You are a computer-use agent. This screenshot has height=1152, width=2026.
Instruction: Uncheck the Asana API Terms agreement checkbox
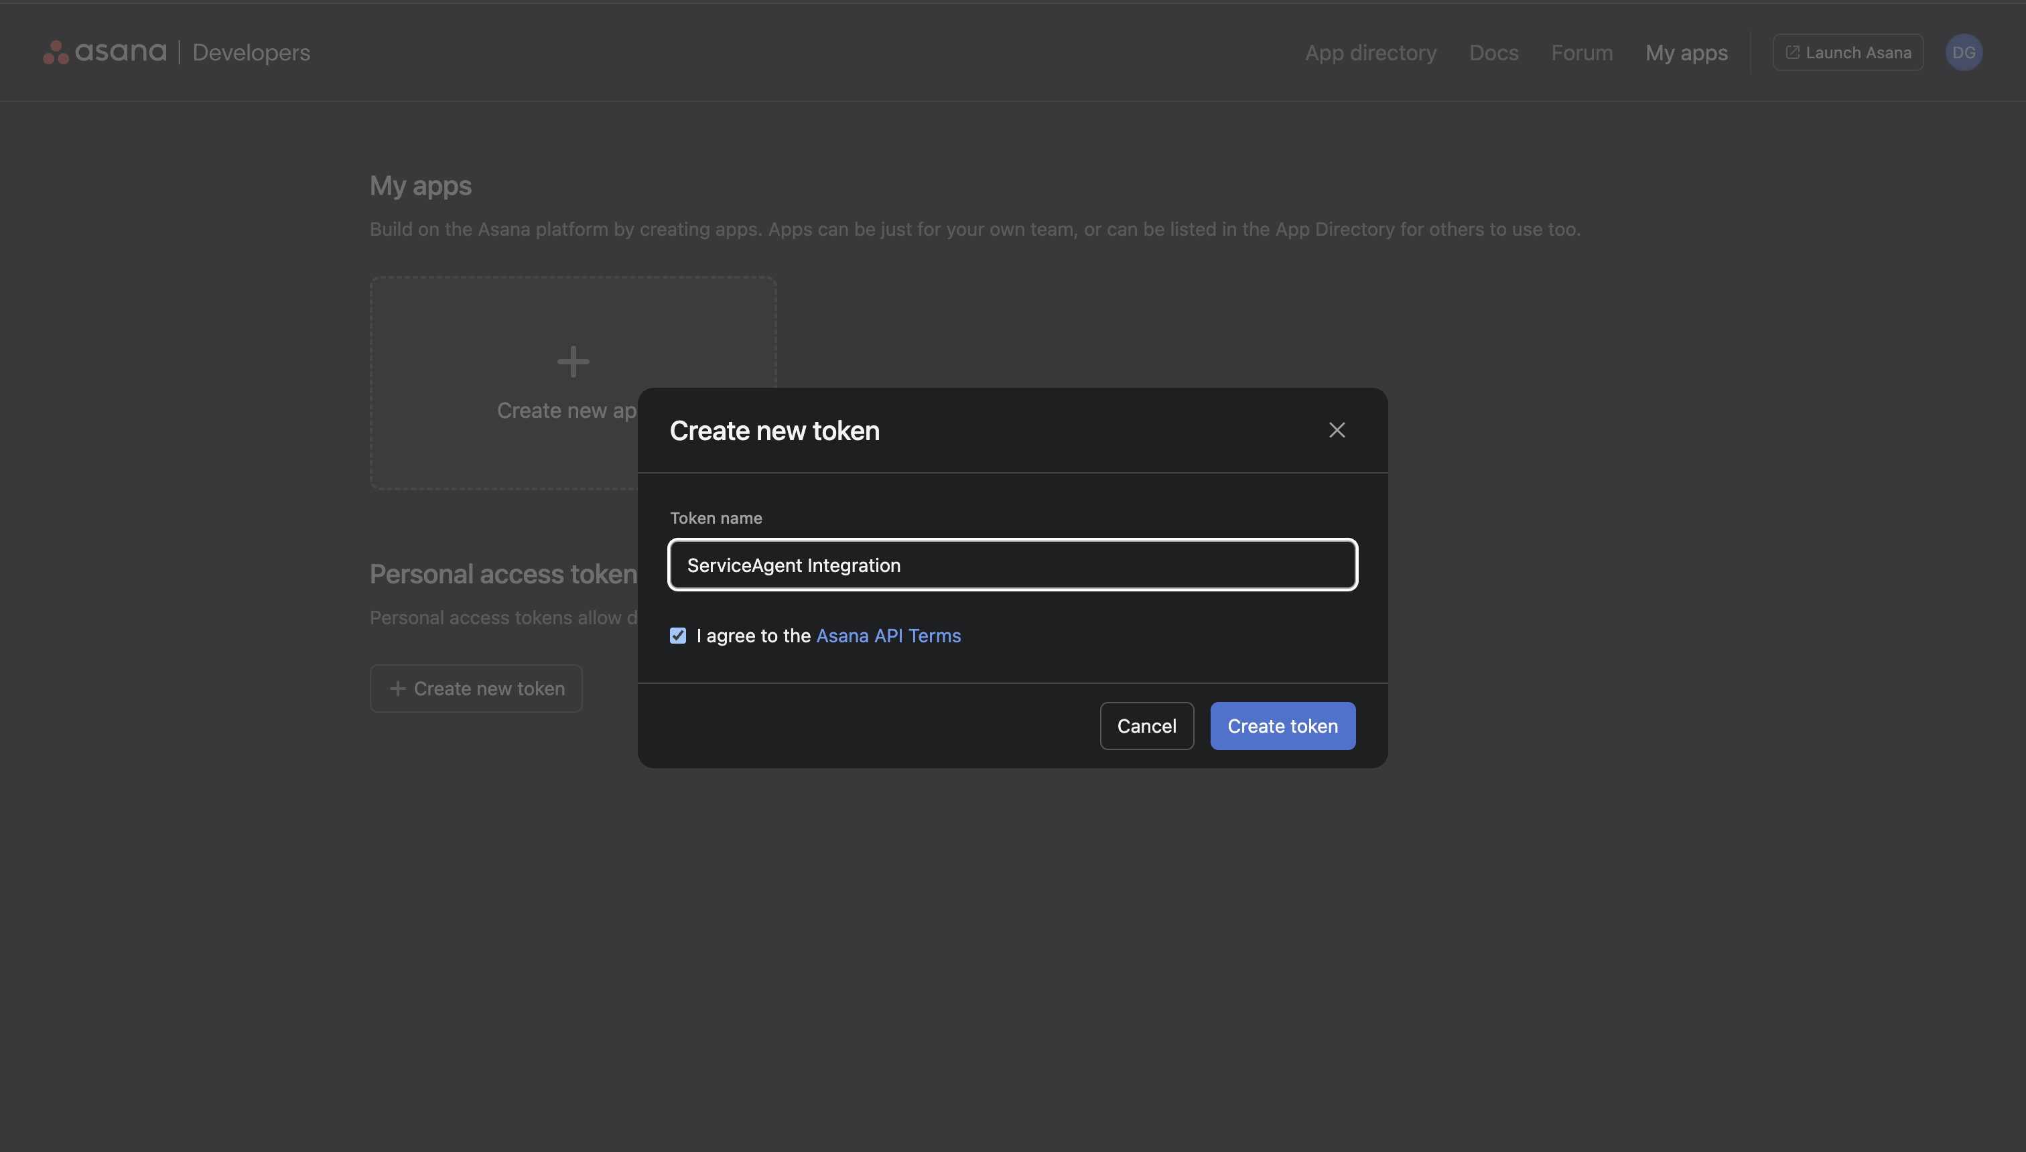pyautogui.click(x=678, y=636)
